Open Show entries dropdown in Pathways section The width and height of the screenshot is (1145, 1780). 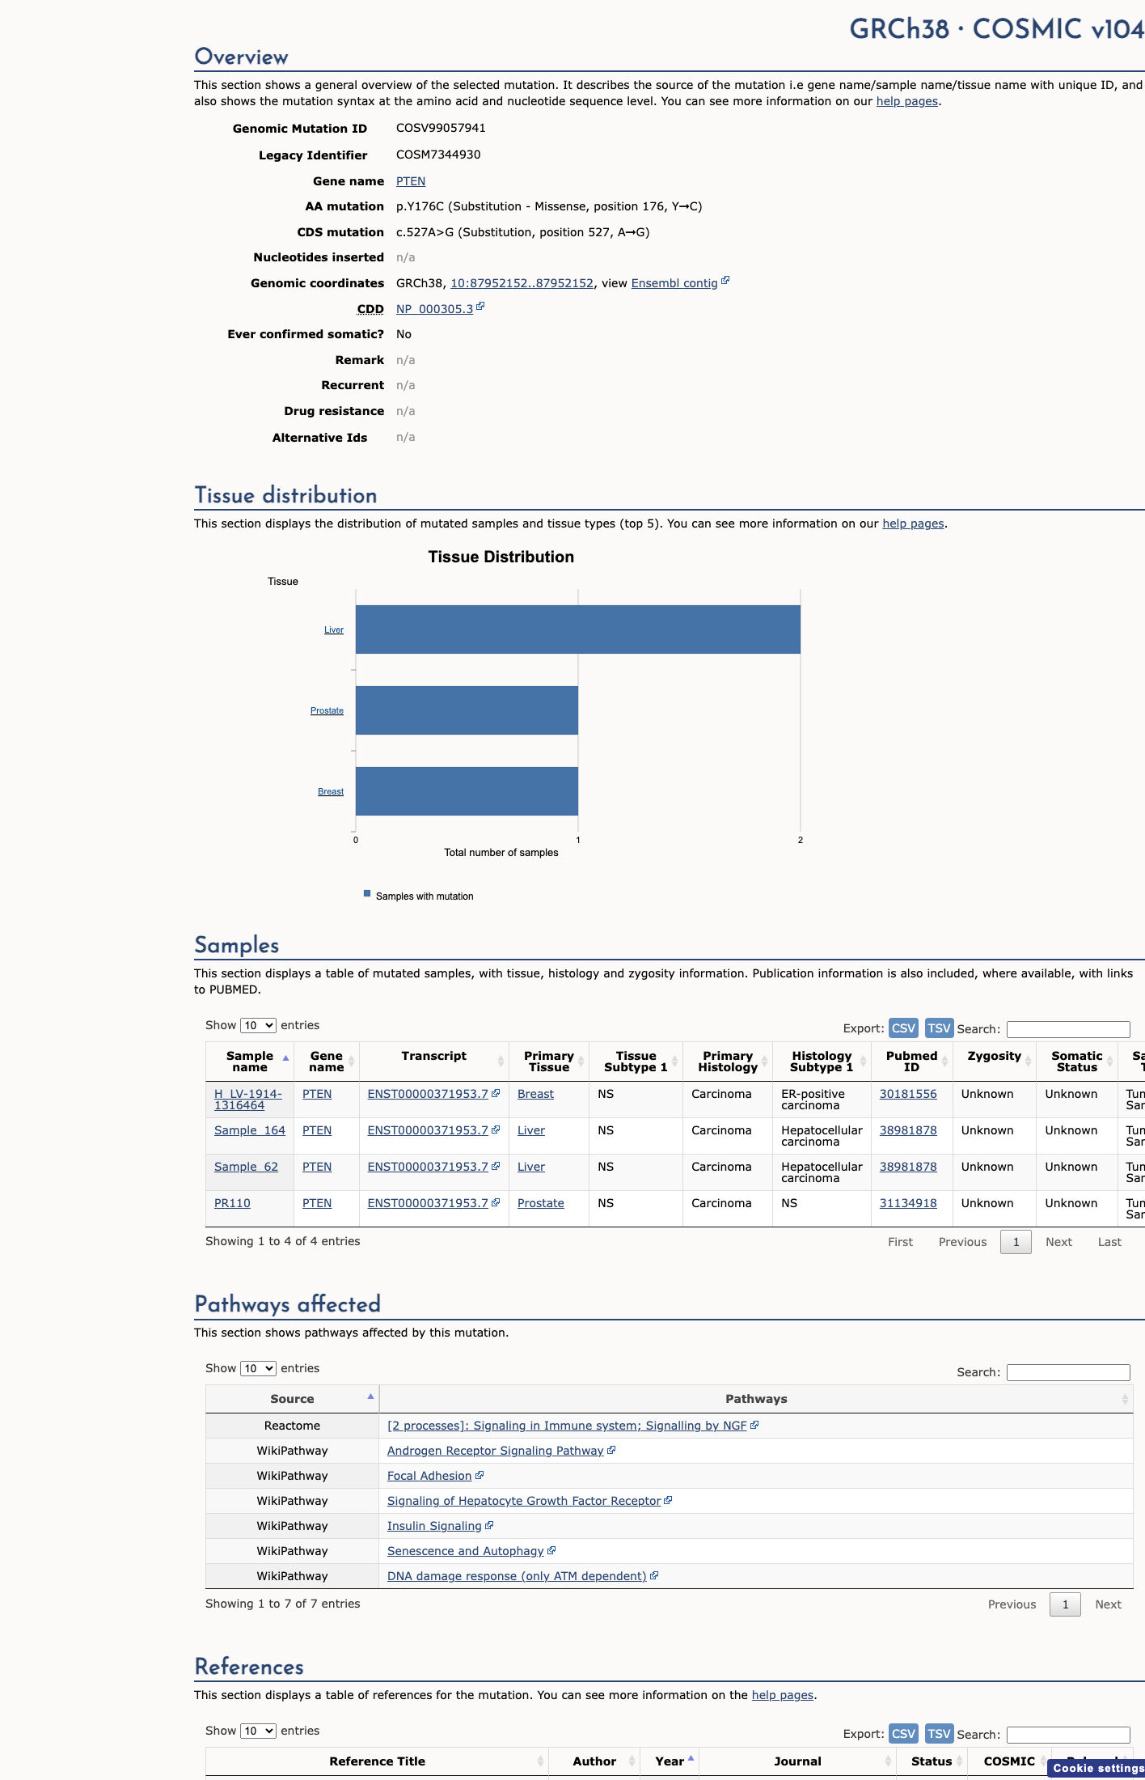point(258,1368)
